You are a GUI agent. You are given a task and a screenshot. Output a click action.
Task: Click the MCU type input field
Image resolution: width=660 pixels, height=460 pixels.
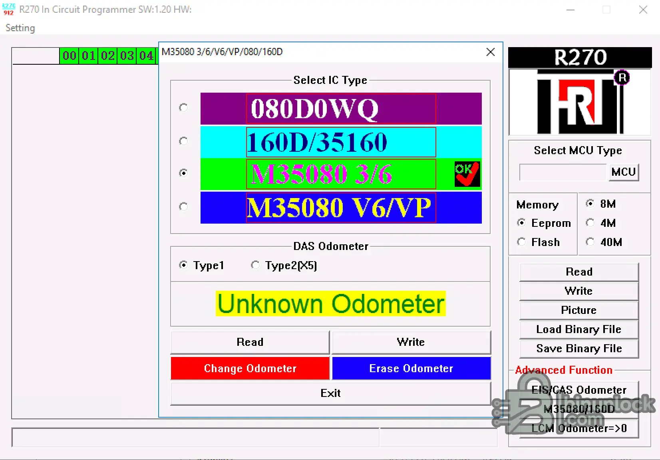tap(563, 172)
